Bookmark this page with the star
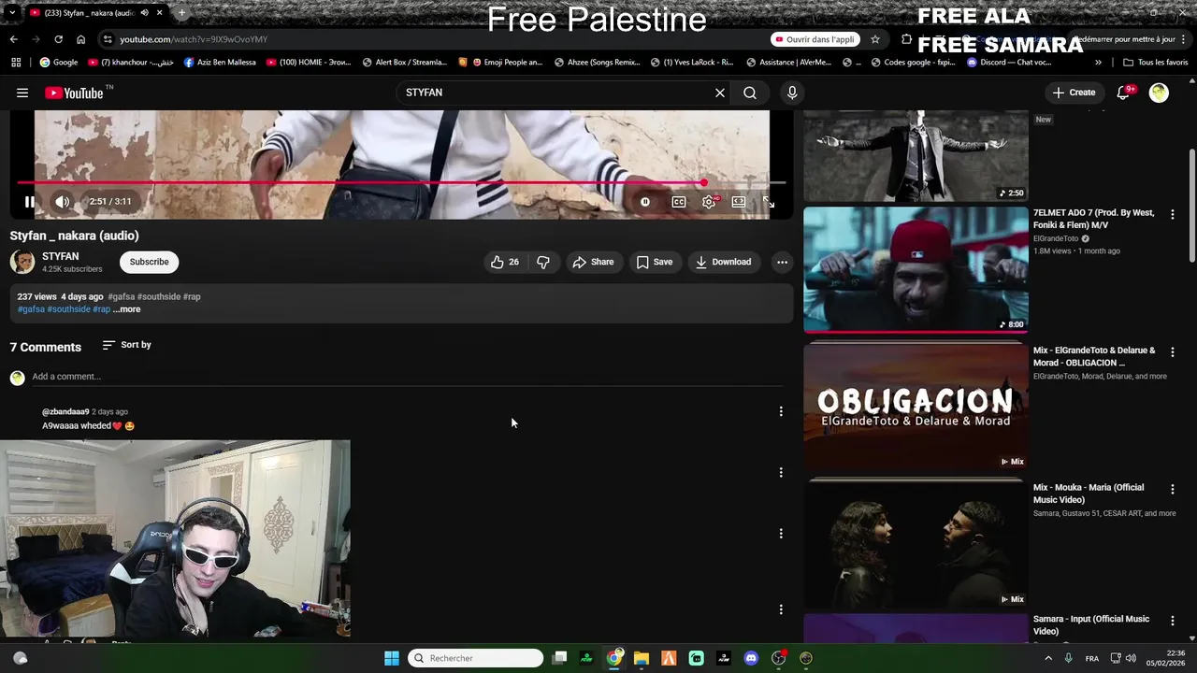Image resolution: width=1197 pixels, height=673 pixels. (x=875, y=39)
